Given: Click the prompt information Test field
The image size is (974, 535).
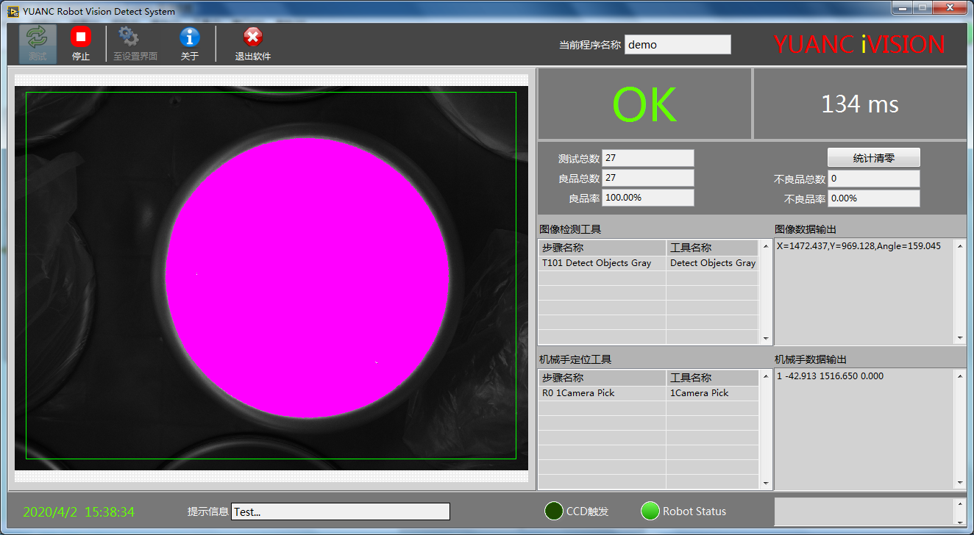Looking at the screenshot, I should [340, 512].
